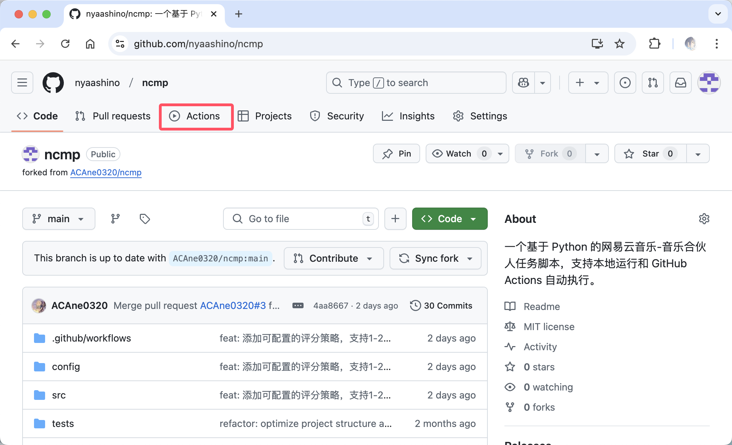View the MIT license link
Image resolution: width=732 pixels, height=445 pixels.
549,327
